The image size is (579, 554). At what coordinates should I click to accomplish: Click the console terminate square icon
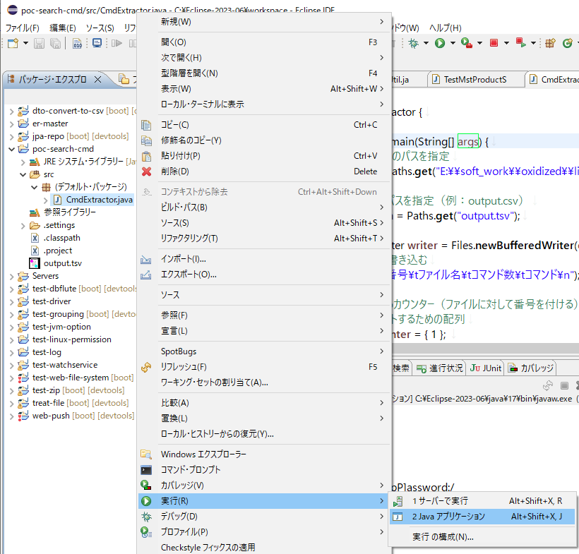pos(564,386)
